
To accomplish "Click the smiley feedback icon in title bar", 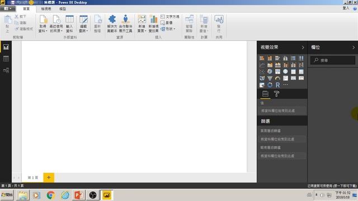I will [x=31, y=2].
